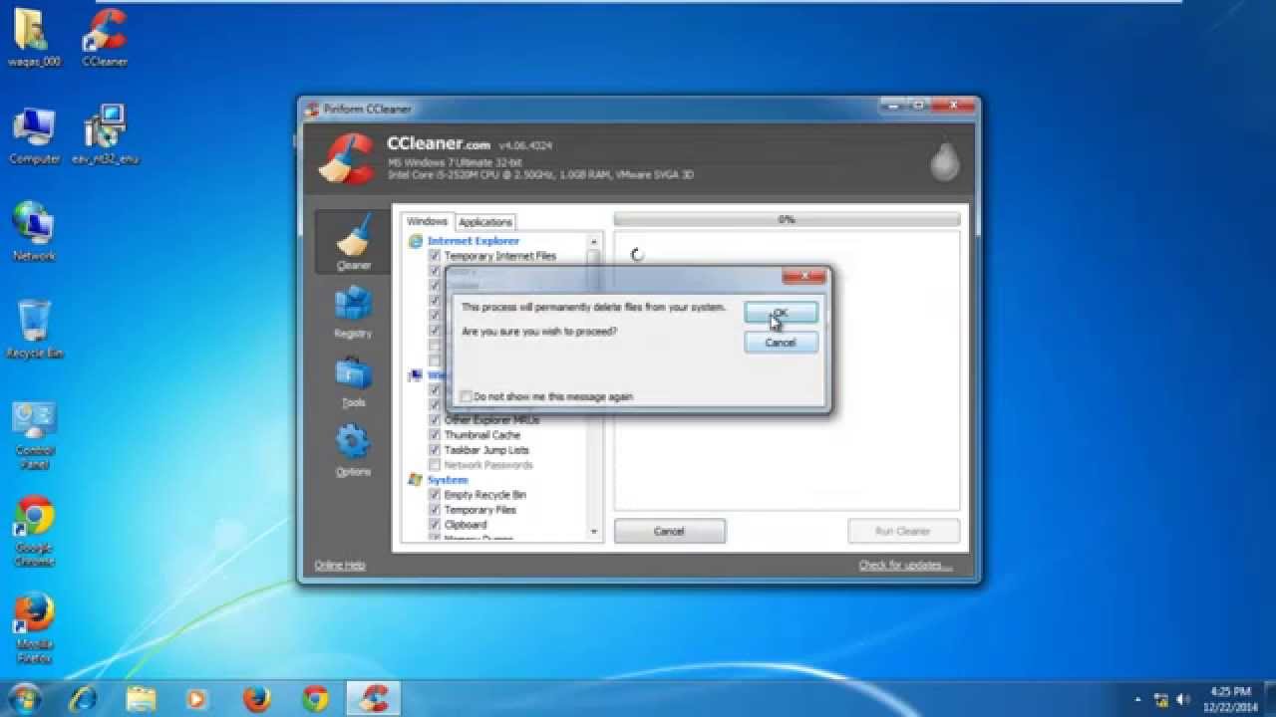Launch Chrome from the taskbar

pyautogui.click(x=315, y=698)
